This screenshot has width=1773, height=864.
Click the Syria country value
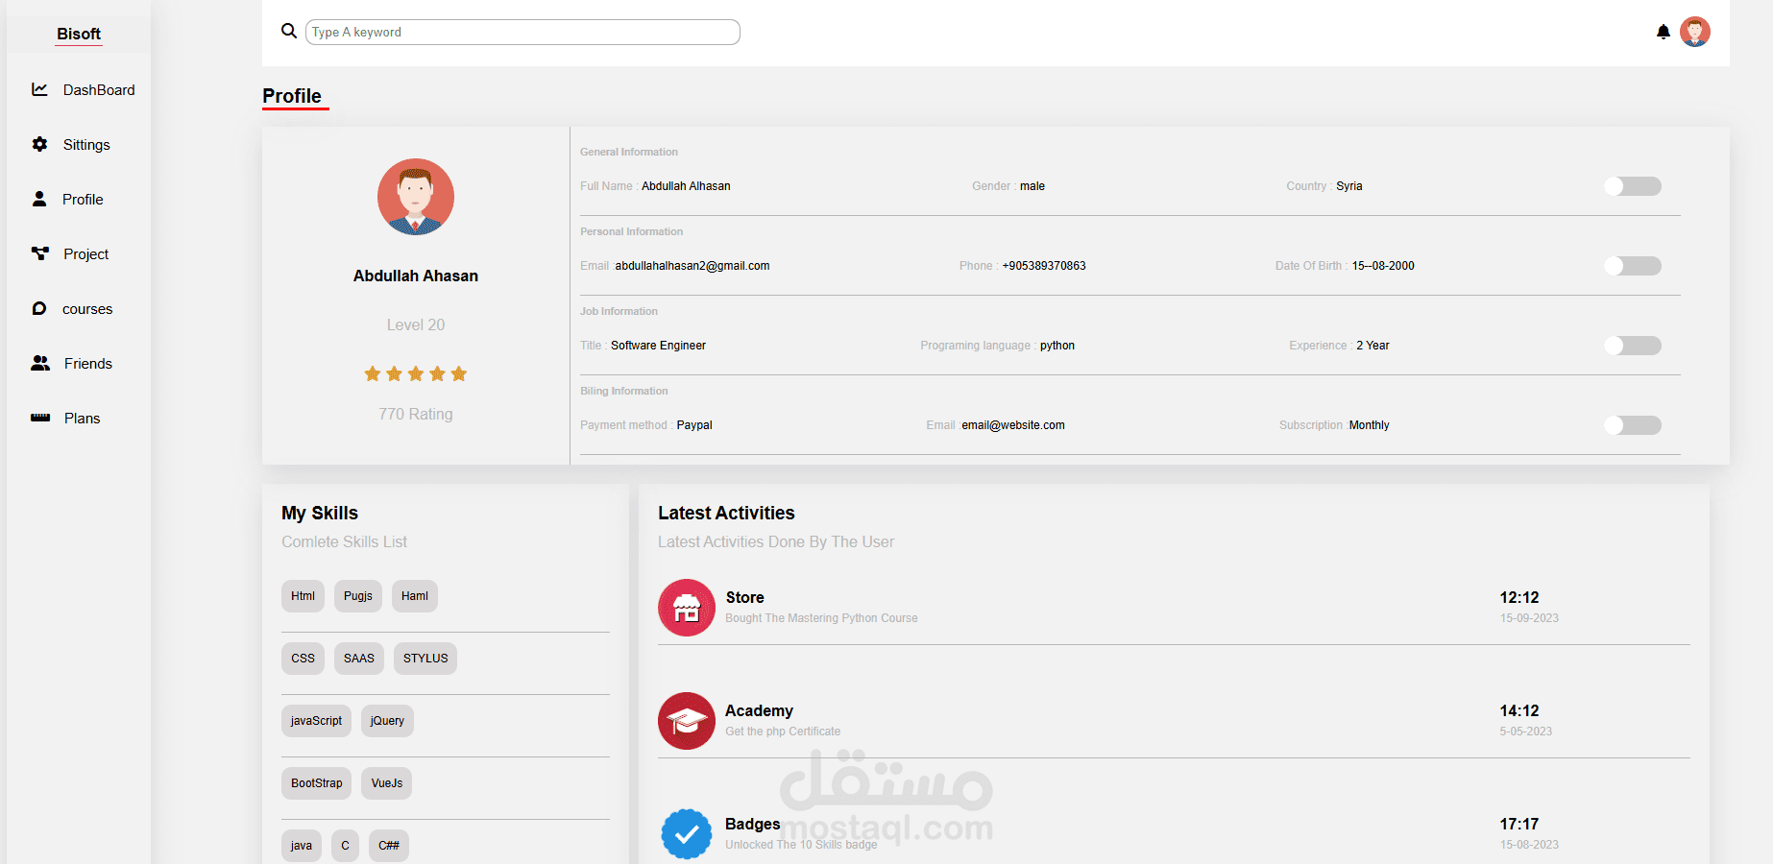tap(1348, 186)
